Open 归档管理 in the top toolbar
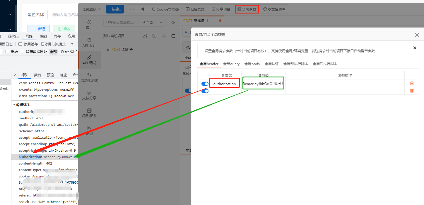424x205 pixels. click(195, 9)
